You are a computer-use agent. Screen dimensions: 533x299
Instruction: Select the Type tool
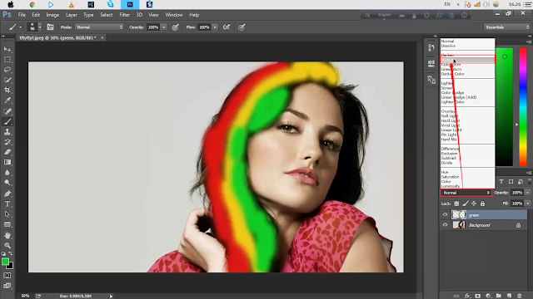click(7, 204)
